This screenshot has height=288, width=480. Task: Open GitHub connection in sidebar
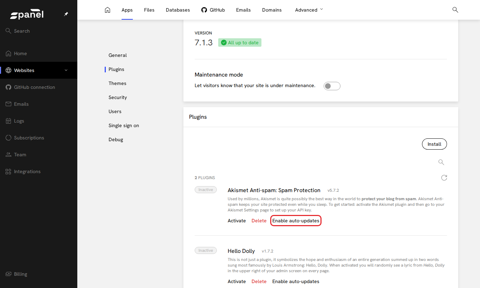[x=39, y=87]
